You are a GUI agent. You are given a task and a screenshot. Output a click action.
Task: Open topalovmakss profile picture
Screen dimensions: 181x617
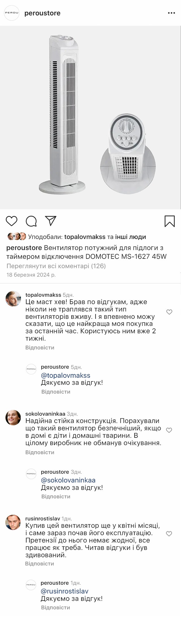13,299
